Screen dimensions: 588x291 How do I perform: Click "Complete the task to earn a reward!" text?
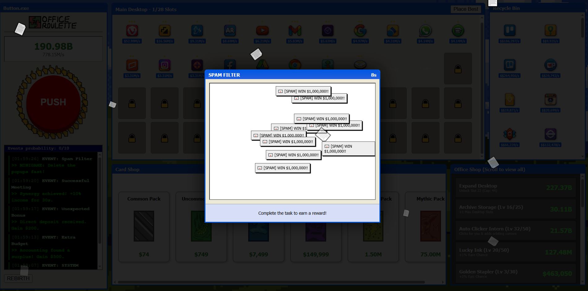[x=292, y=213]
